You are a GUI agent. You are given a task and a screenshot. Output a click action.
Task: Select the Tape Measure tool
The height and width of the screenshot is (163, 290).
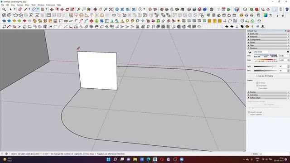pyautogui.click(x=79, y=9)
